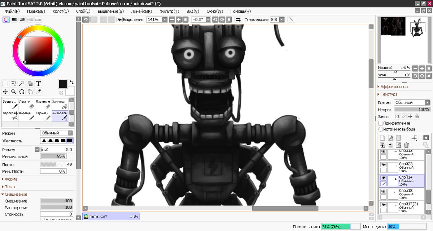
Task: Pick the Eyedropper tool
Action: 38,92
